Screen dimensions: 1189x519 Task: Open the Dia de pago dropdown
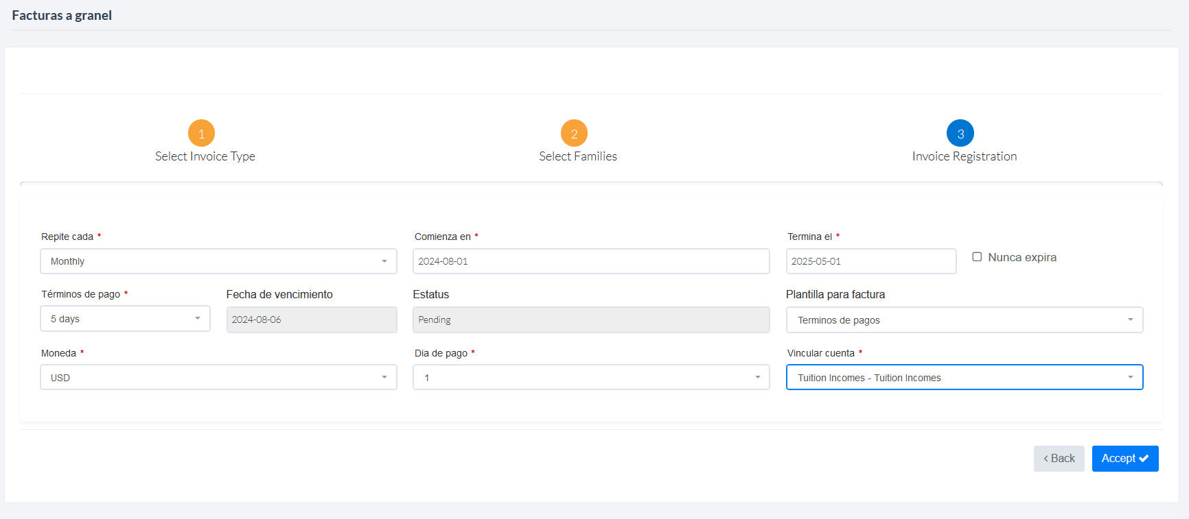(x=591, y=378)
